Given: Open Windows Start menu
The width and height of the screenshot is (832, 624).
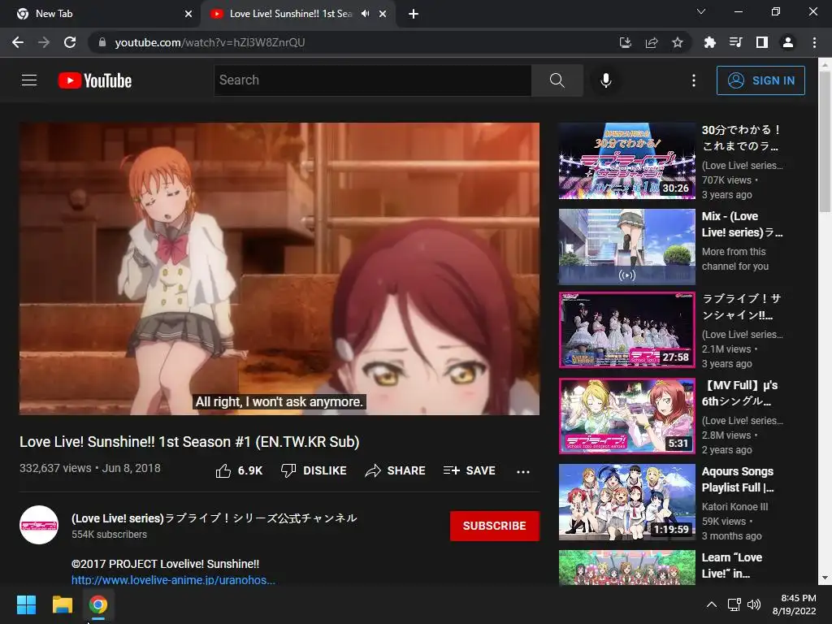Looking at the screenshot, I should 26,604.
